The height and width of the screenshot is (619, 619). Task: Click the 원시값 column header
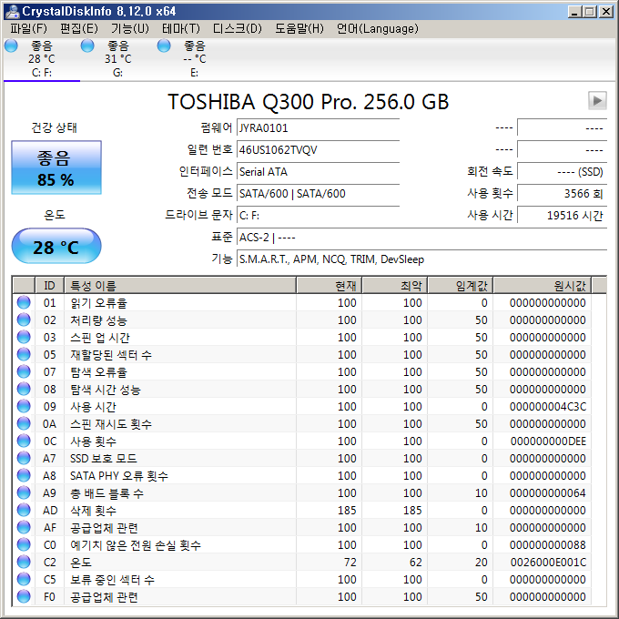[x=542, y=286]
